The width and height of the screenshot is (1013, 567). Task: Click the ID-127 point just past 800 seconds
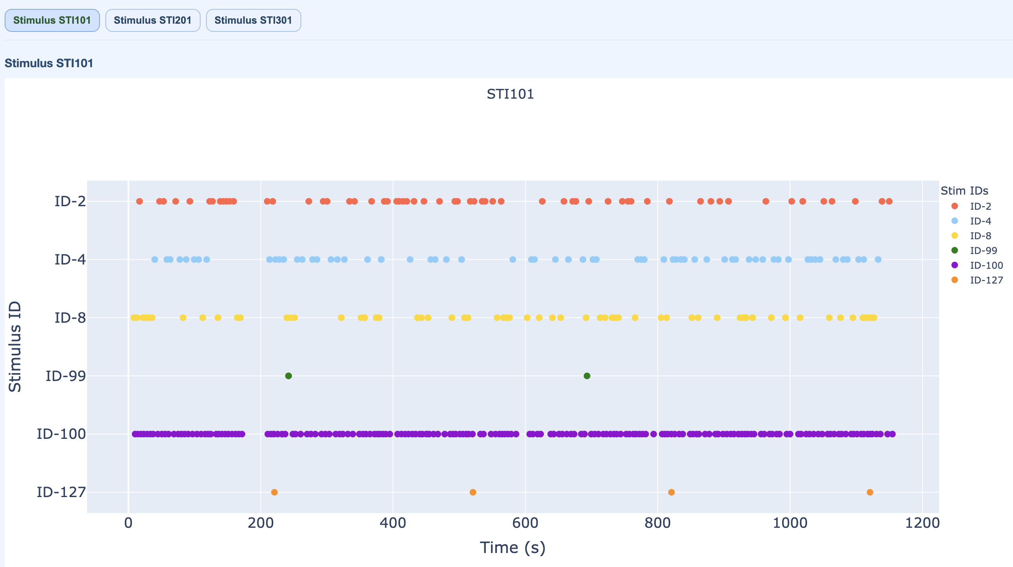pos(671,492)
